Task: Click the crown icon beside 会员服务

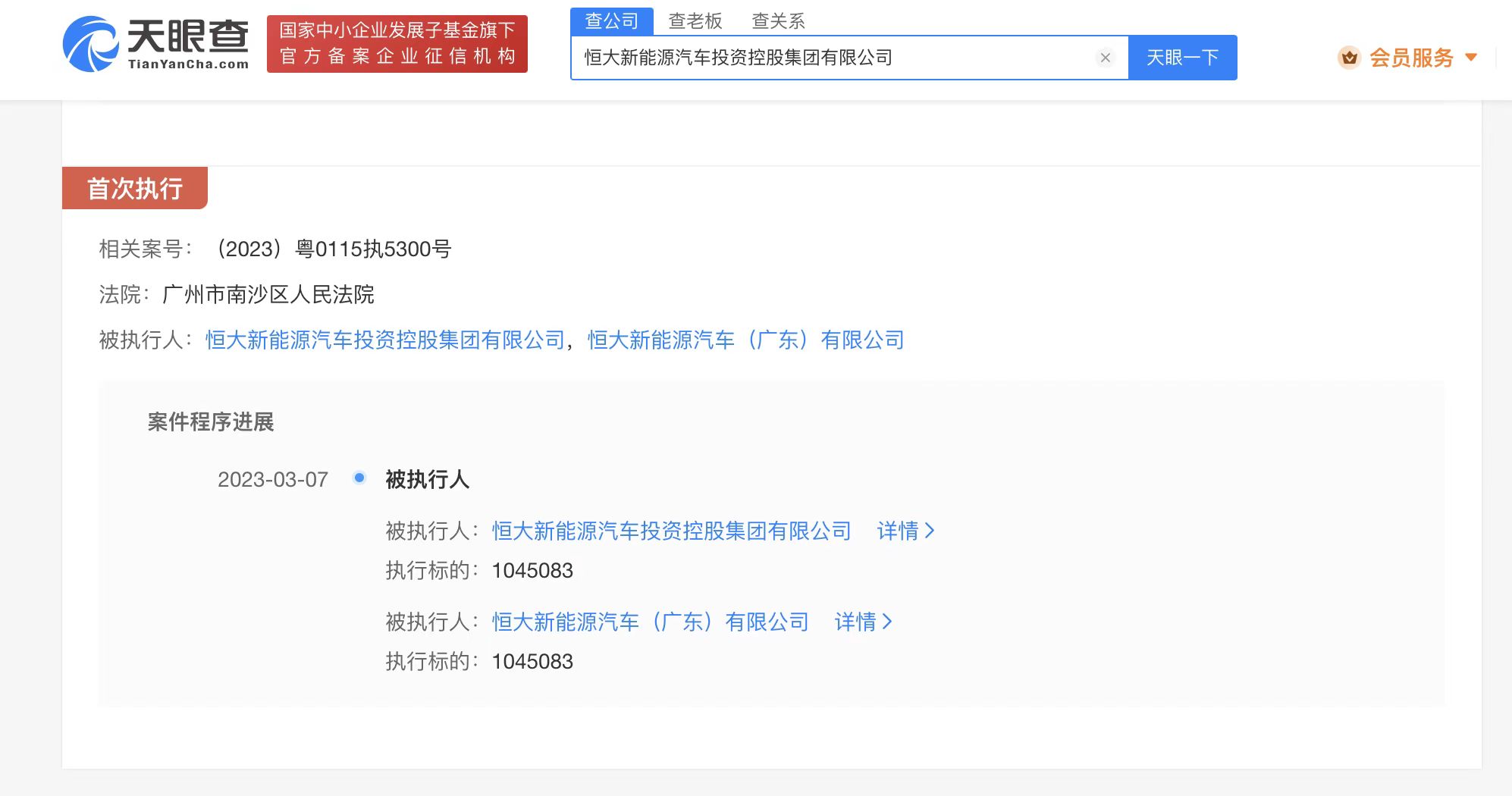Action: click(x=1349, y=58)
